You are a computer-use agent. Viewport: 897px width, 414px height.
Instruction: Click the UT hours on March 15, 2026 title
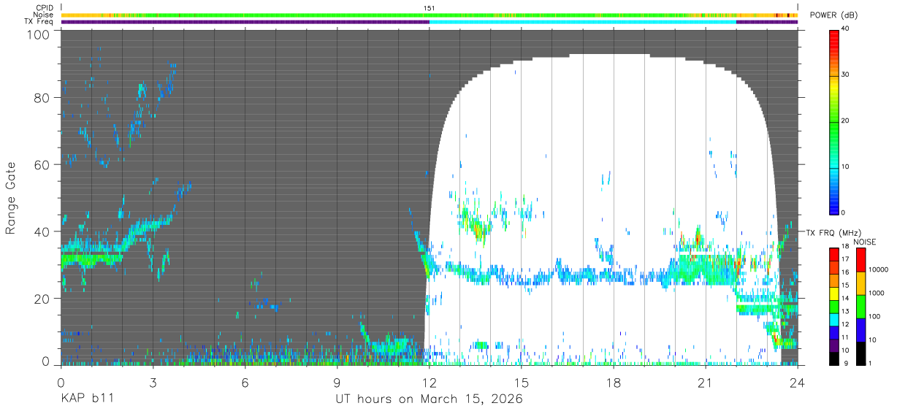pos(430,399)
